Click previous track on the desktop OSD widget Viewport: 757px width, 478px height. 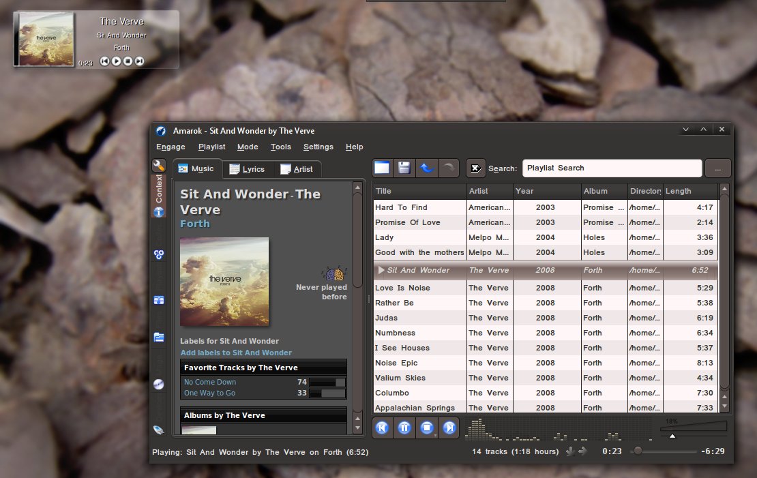coord(105,61)
